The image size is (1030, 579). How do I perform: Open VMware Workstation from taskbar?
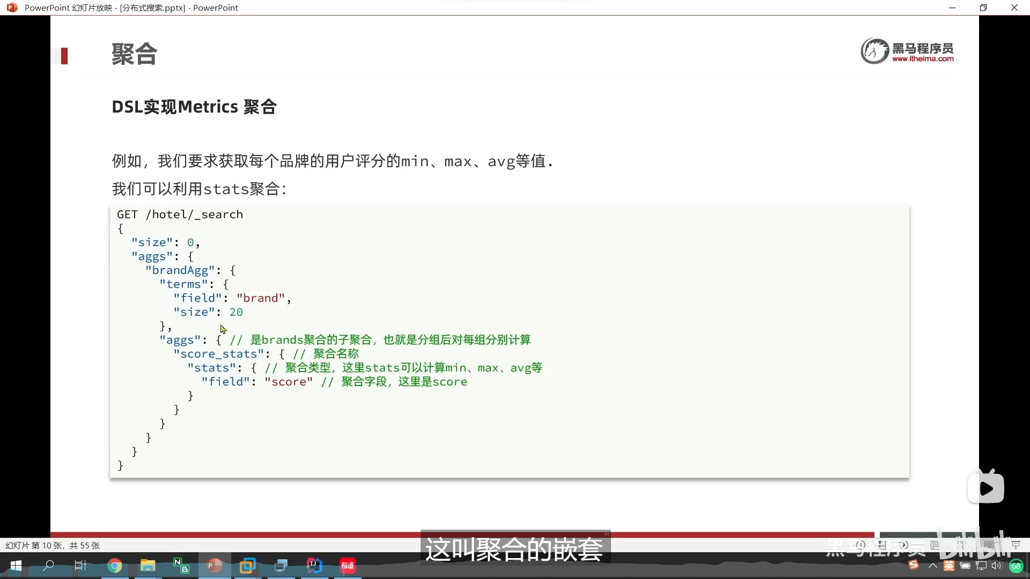pos(247,566)
